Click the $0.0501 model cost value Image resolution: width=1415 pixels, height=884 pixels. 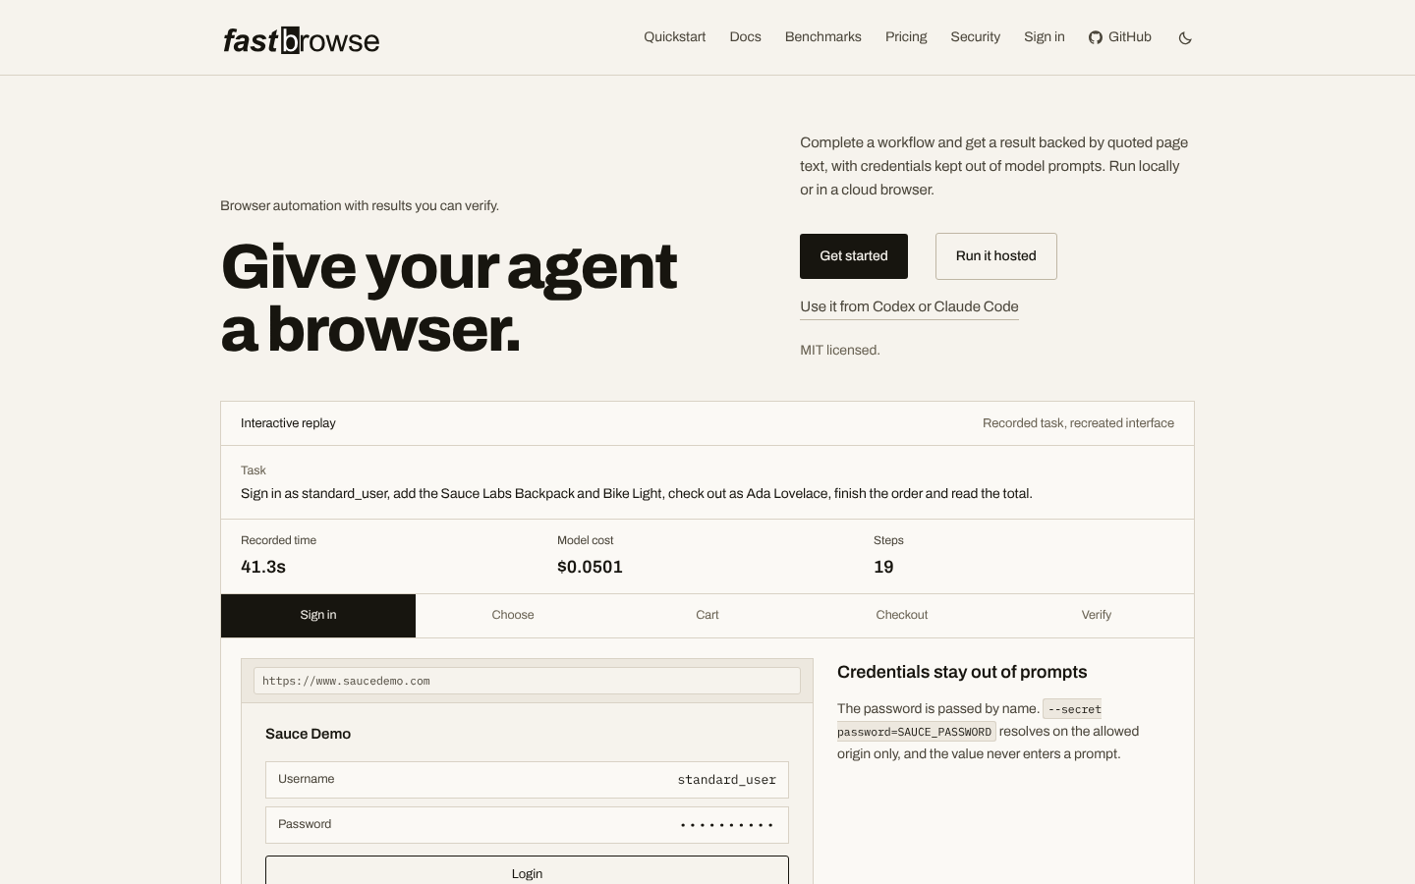(590, 567)
